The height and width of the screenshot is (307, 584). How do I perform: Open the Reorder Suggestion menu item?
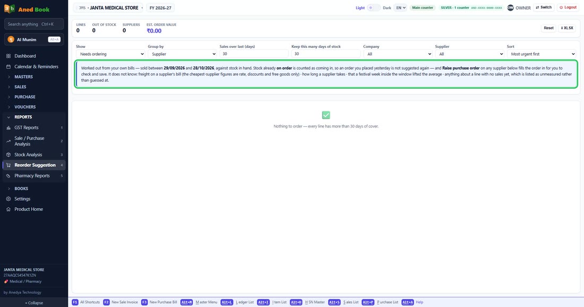coord(34,165)
